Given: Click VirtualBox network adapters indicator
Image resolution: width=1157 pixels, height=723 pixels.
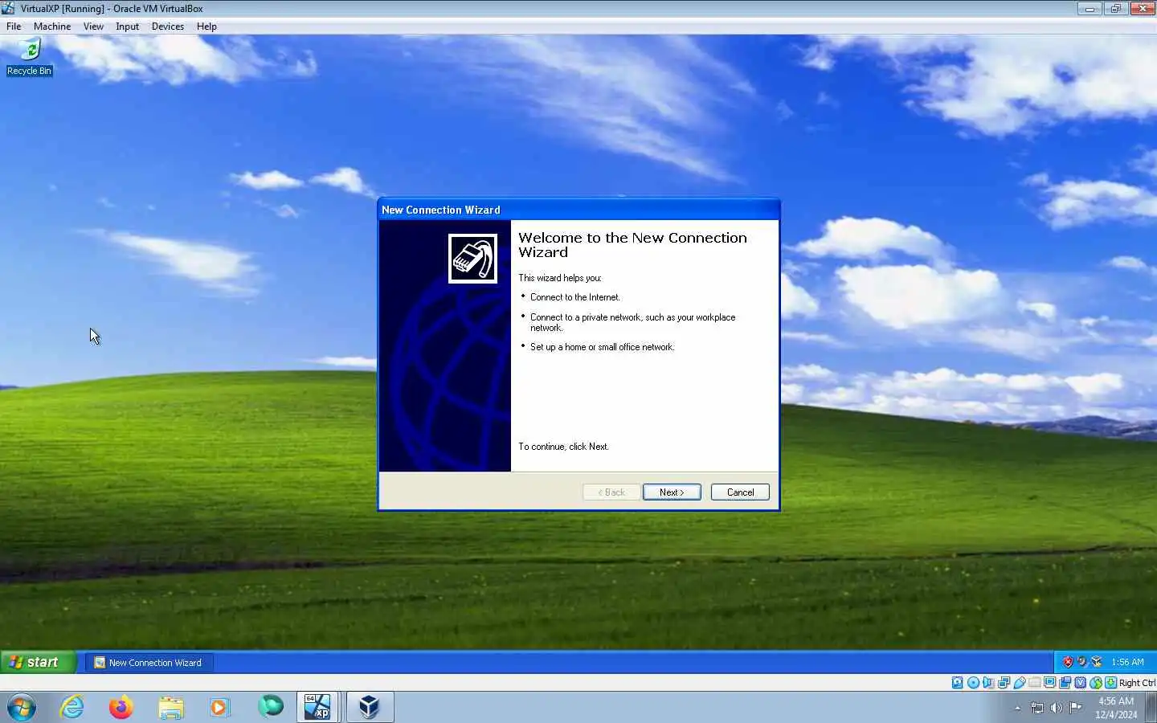Looking at the screenshot, I should (1004, 683).
